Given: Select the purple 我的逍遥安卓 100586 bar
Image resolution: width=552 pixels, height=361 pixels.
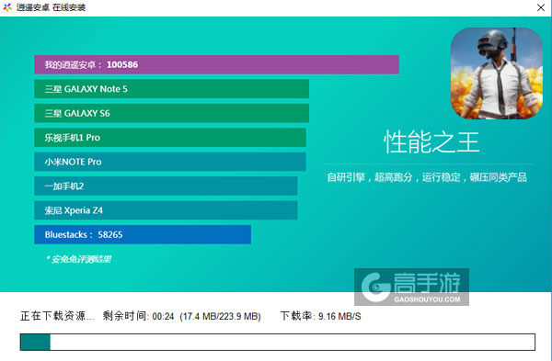Looking at the screenshot, I should coord(216,64).
